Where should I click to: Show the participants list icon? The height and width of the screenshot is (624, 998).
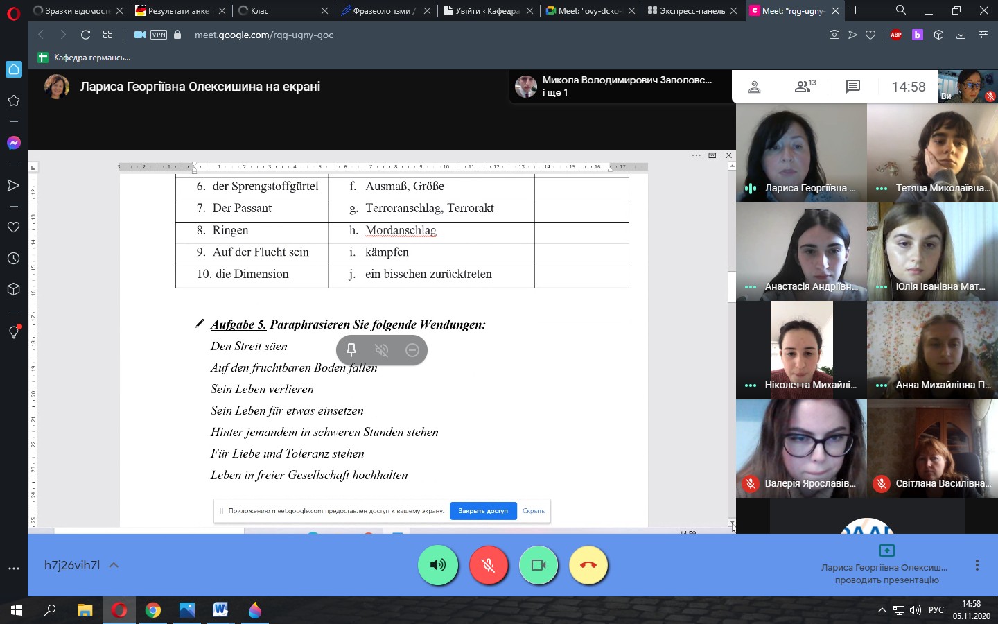pyautogui.click(x=804, y=87)
